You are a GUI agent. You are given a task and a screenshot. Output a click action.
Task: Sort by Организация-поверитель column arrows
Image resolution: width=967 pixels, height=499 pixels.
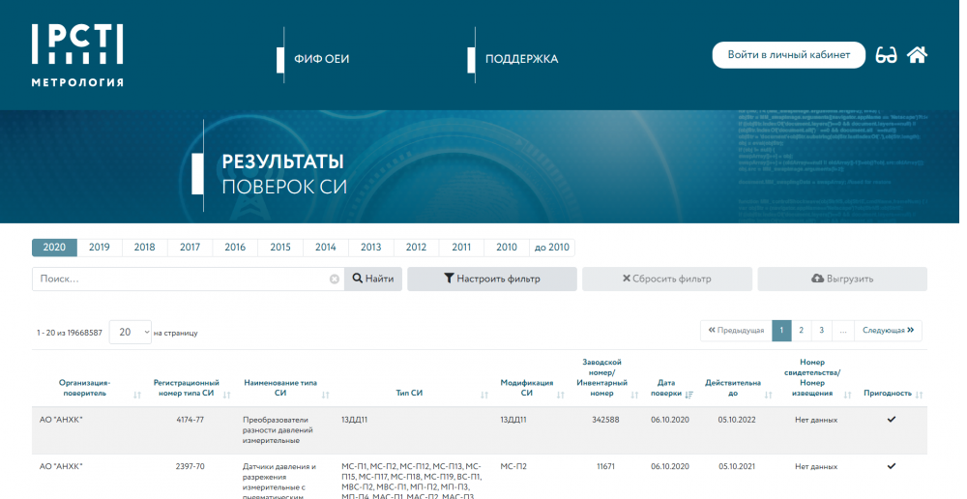pyautogui.click(x=138, y=395)
